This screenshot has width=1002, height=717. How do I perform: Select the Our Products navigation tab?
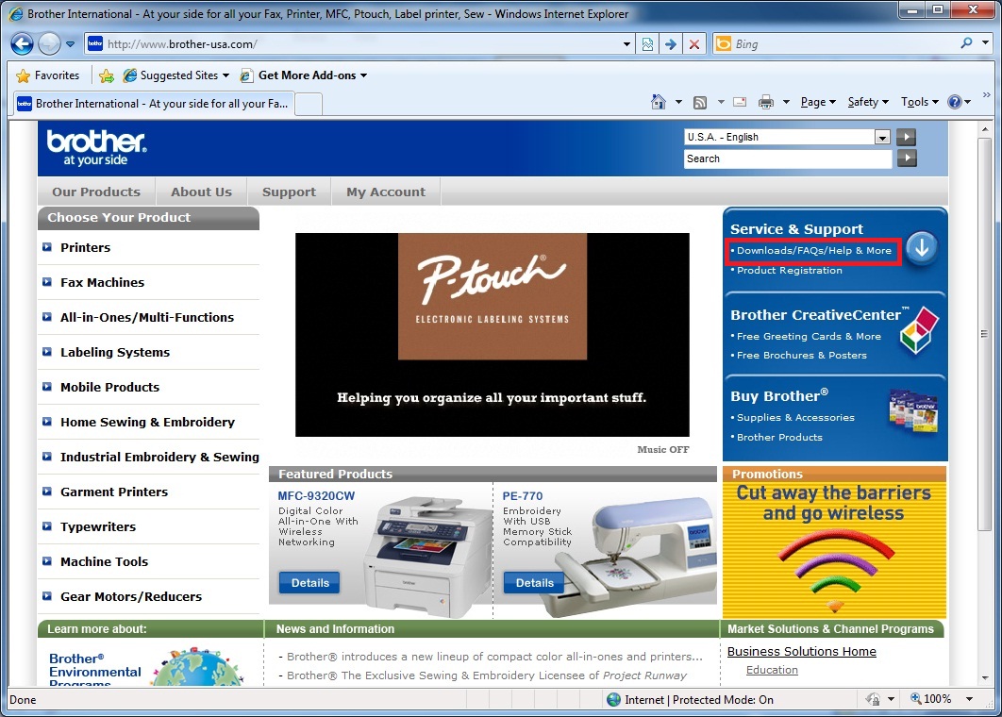pos(96,192)
